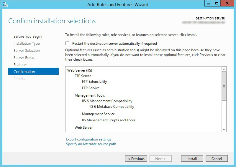Select FTP Server row
The image size is (236, 167).
(83, 76)
